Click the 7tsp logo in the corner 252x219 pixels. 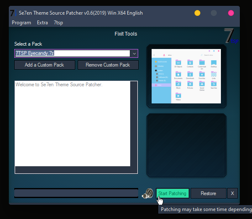(231, 36)
